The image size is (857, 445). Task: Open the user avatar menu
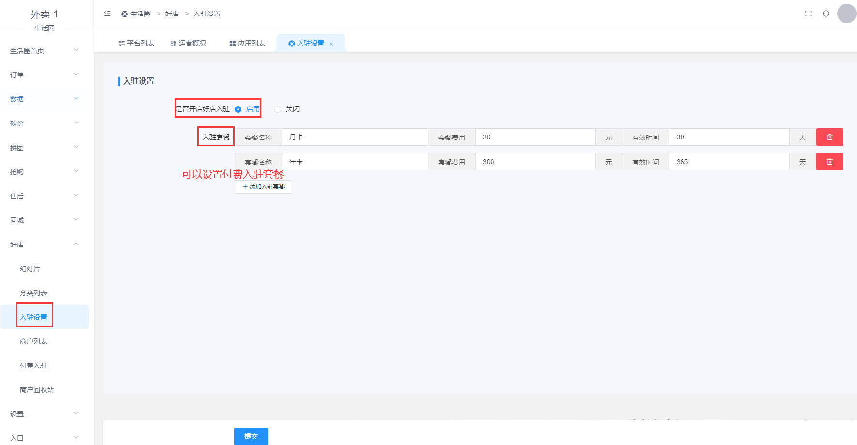click(847, 14)
